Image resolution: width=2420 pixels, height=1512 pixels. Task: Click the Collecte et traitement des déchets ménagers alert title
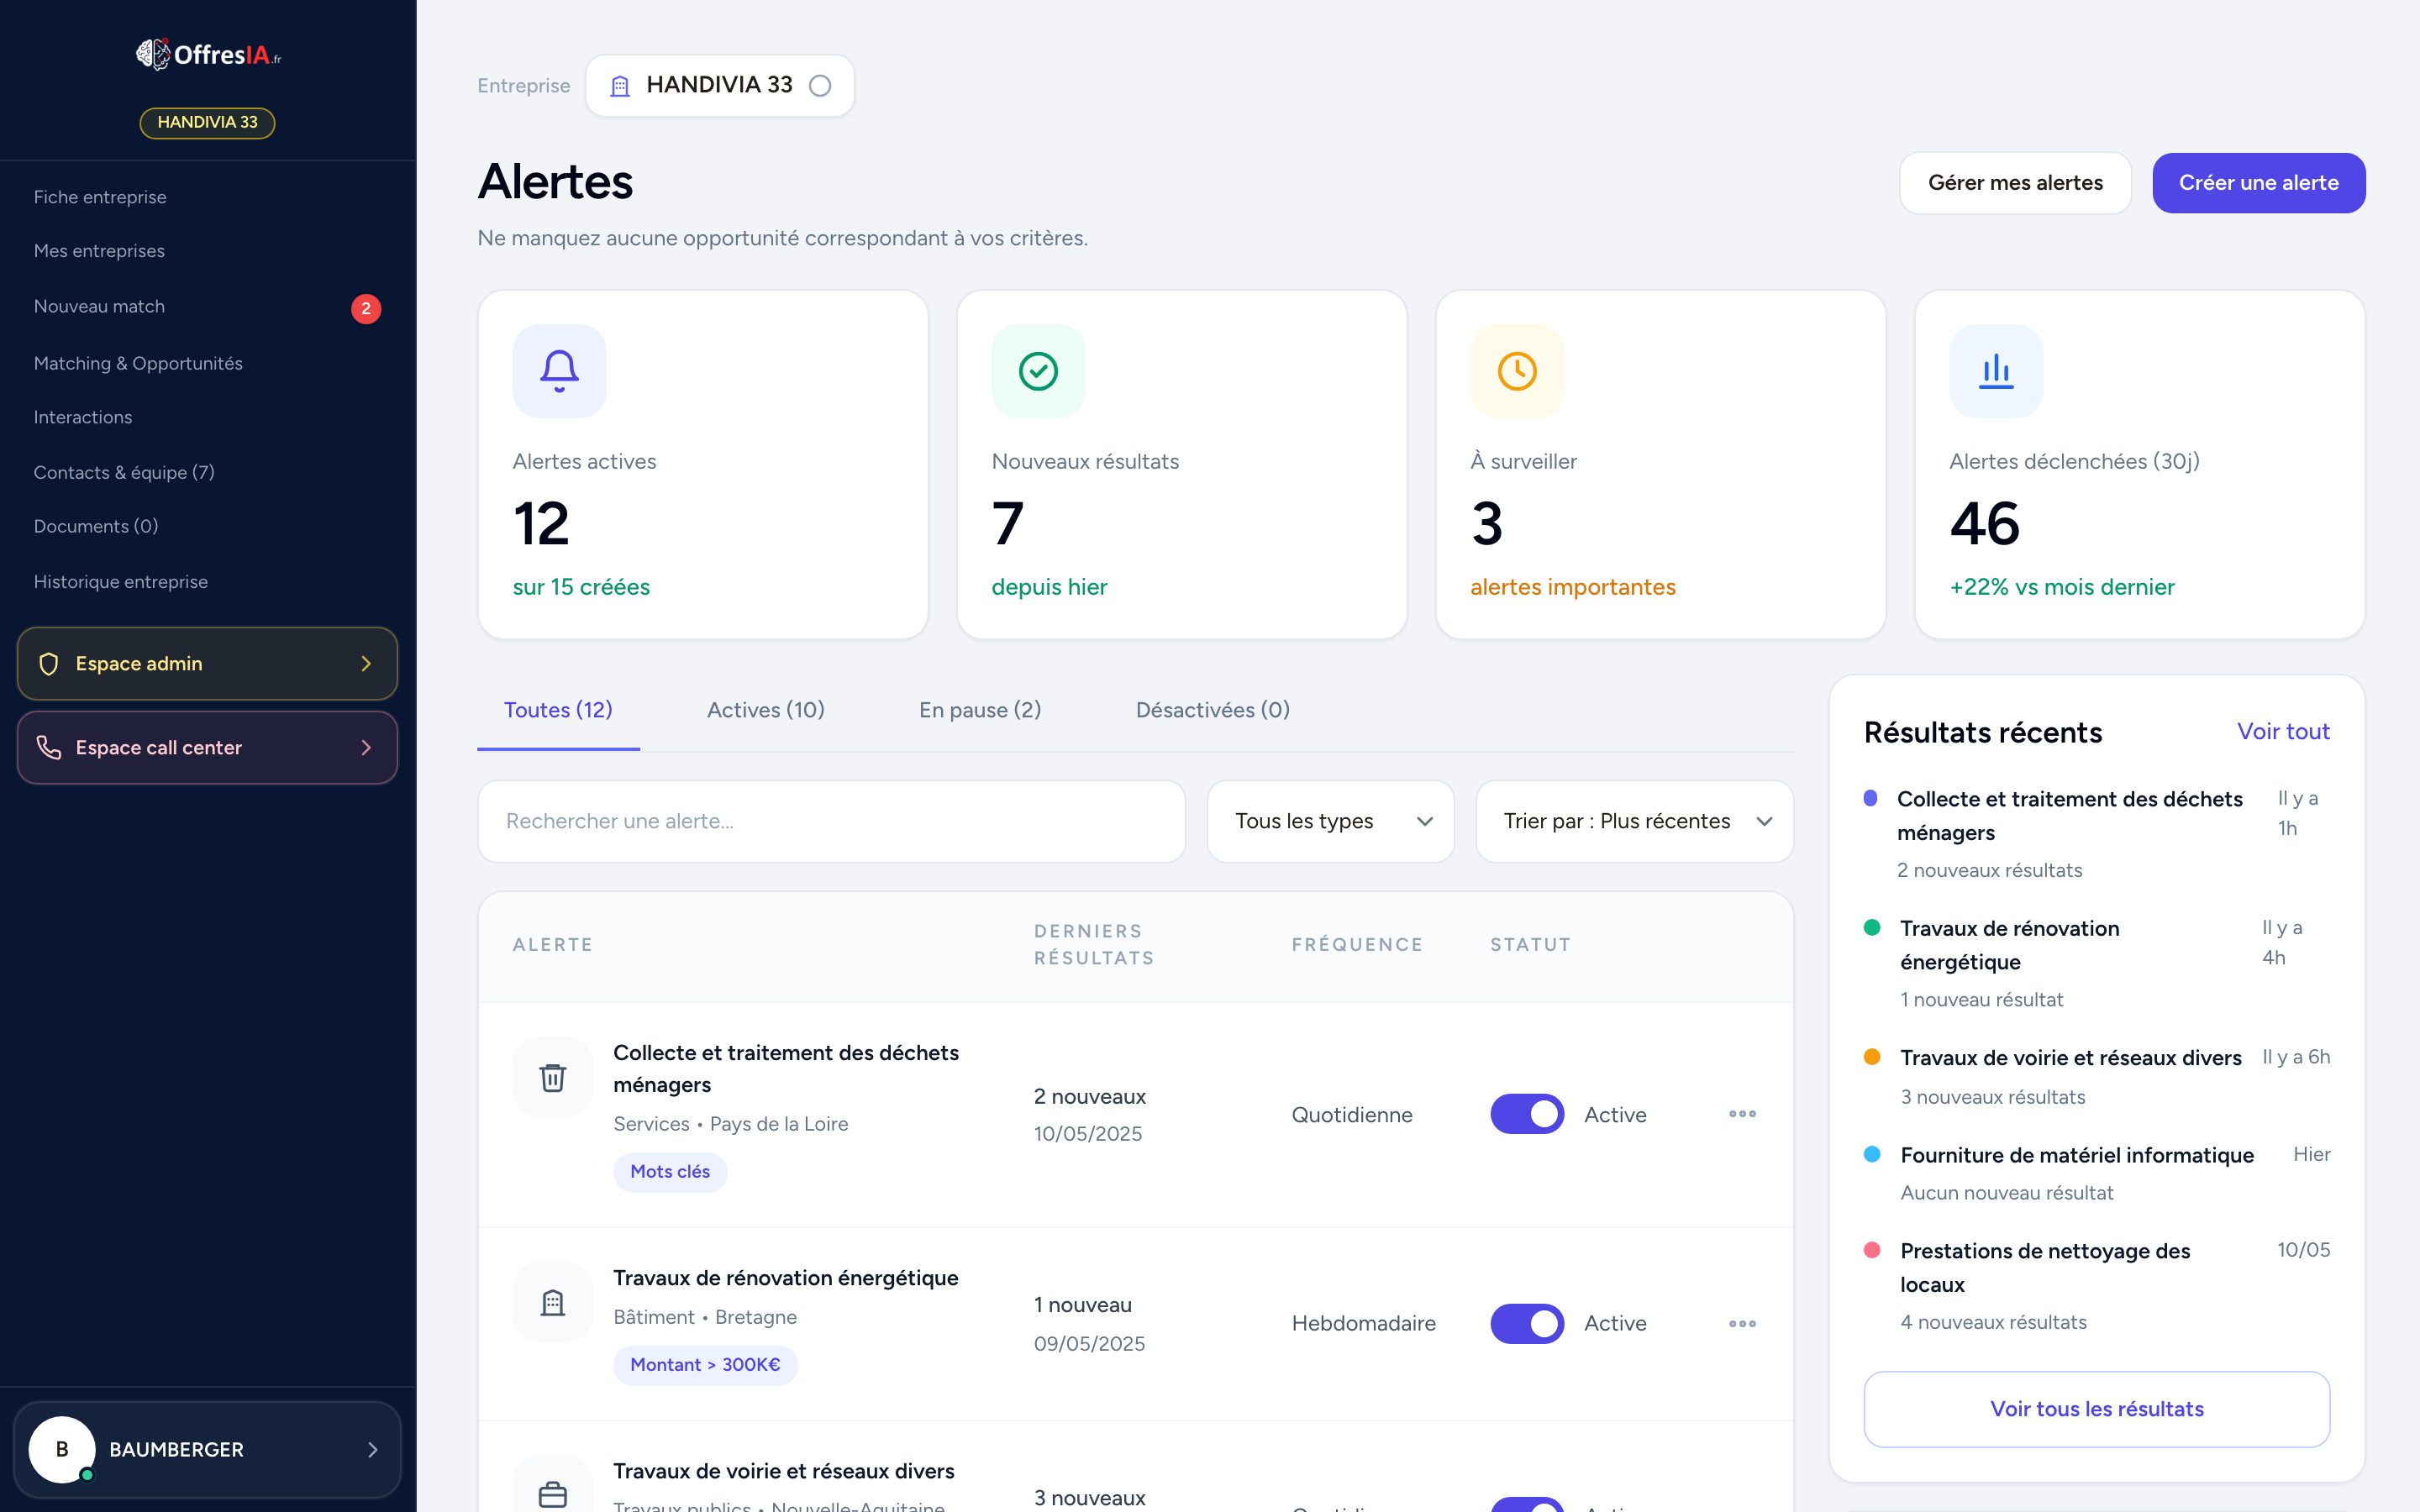click(x=786, y=1068)
